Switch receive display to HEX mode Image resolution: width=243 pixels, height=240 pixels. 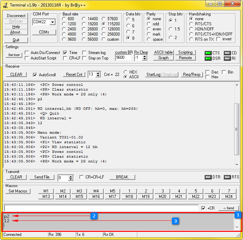point(126,72)
